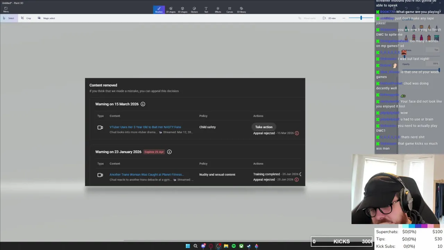The image size is (444, 250).
Task: Click the Superchats total row
Action: [409, 232]
